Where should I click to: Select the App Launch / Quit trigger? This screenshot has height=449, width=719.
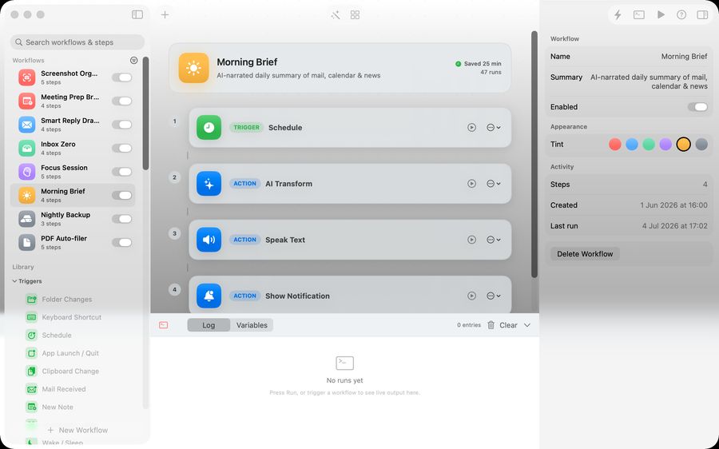click(x=70, y=353)
